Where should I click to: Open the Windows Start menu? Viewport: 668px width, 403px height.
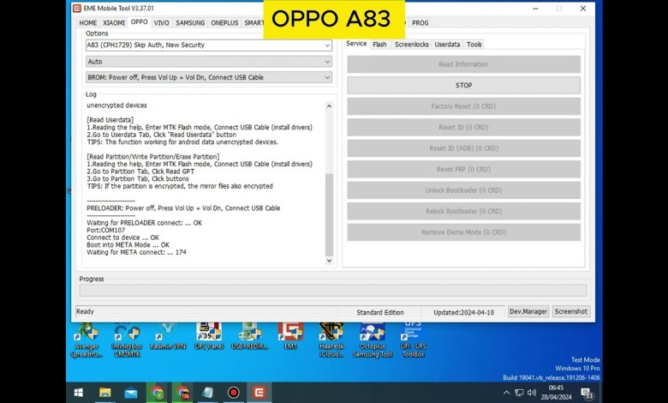(78, 393)
